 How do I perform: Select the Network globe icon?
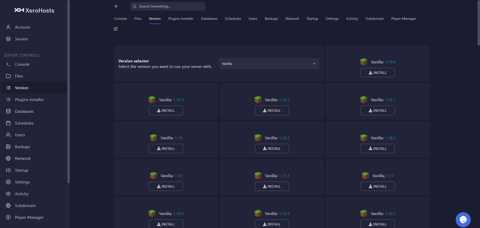[x=8, y=158]
